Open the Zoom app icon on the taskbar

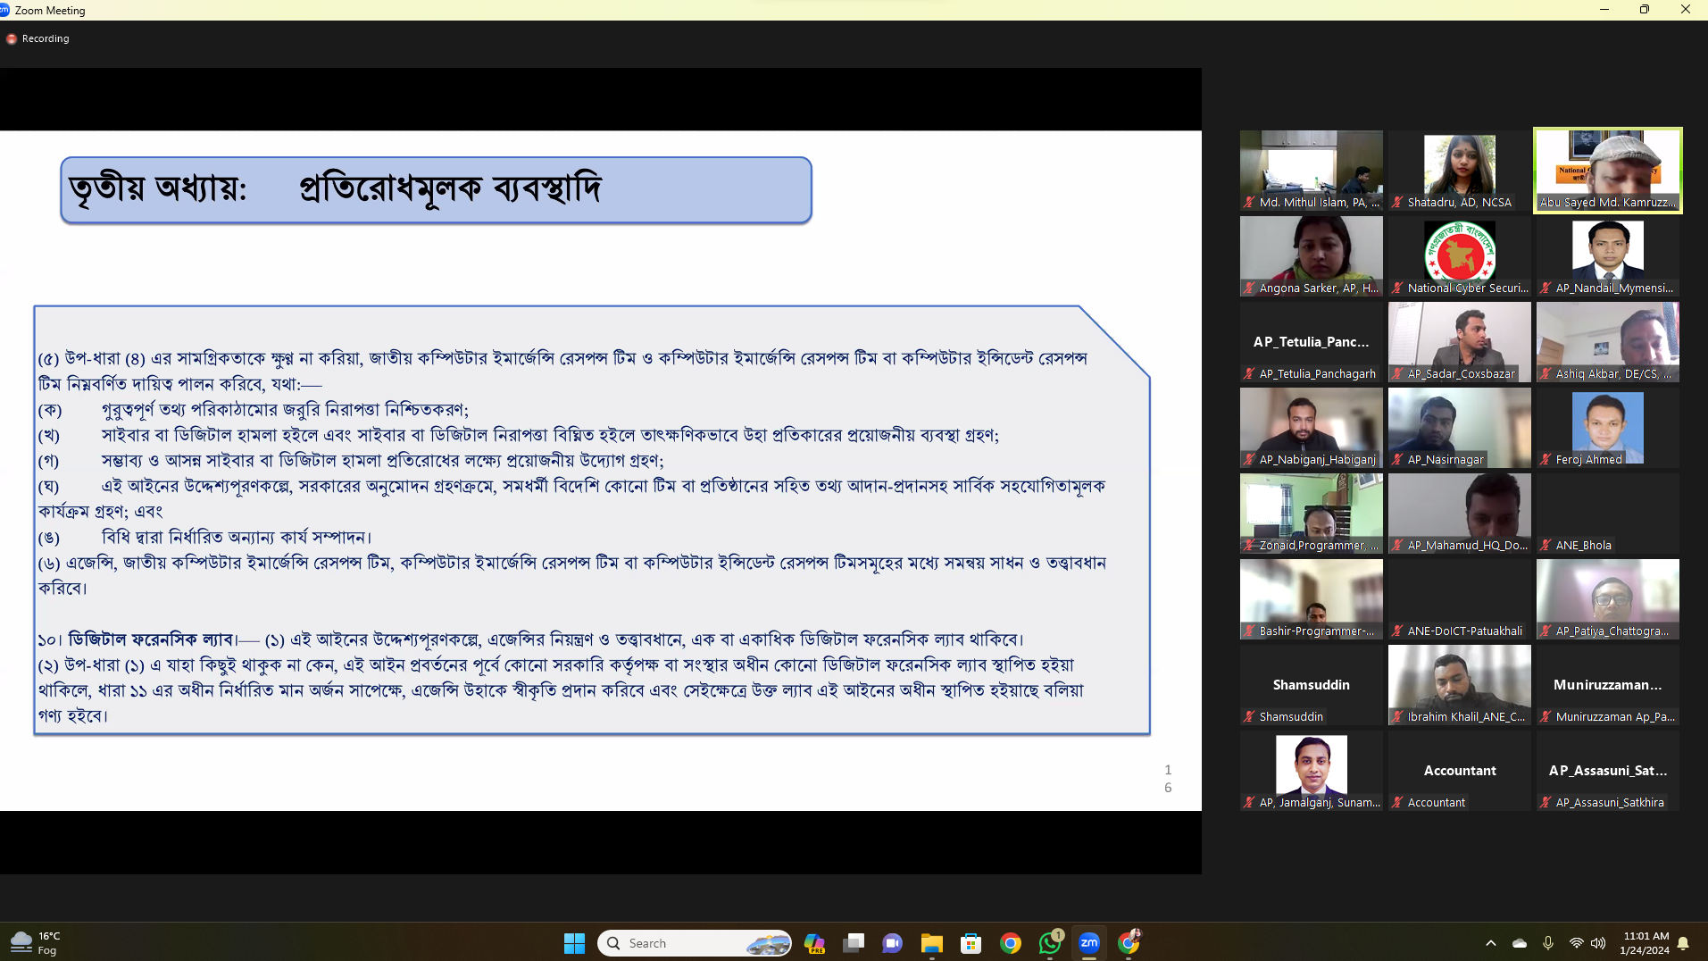1088,942
